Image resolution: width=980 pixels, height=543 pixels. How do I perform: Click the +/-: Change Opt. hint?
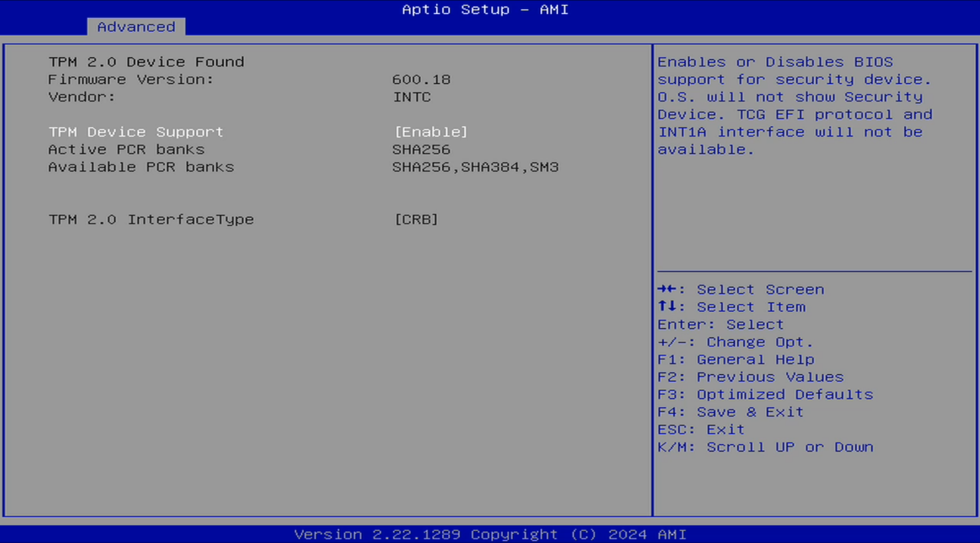[x=735, y=342]
